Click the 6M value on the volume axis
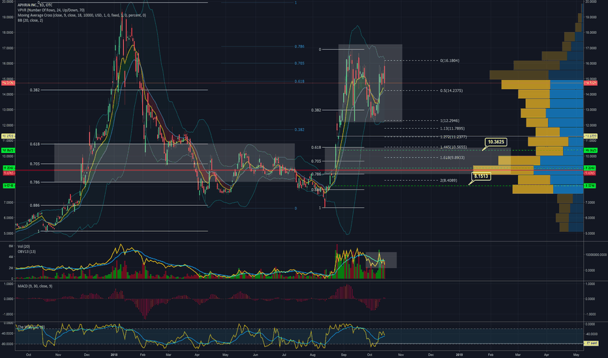 point(11,246)
